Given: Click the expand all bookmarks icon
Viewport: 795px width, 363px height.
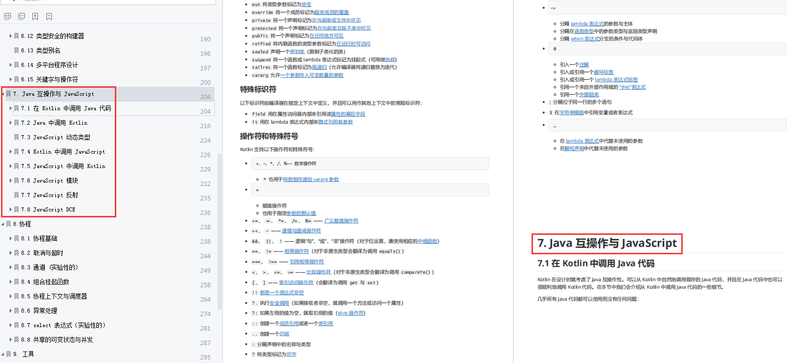Looking at the screenshot, I should tap(7, 16).
